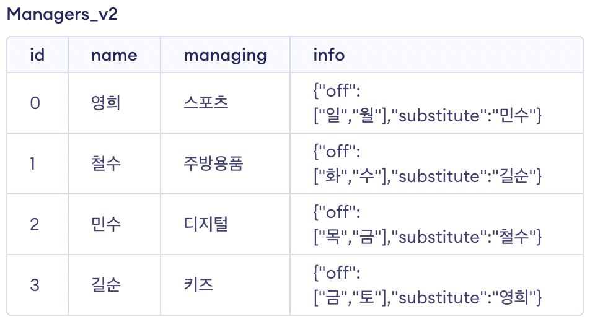
Task: Select the name cell 민수
Action: pyautogui.click(x=105, y=224)
